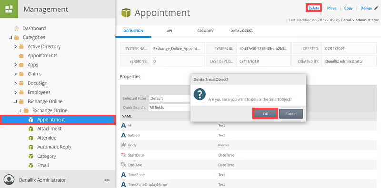Click the Design link
The height and width of the screenshot is (188, 381).
pos(366,8)
